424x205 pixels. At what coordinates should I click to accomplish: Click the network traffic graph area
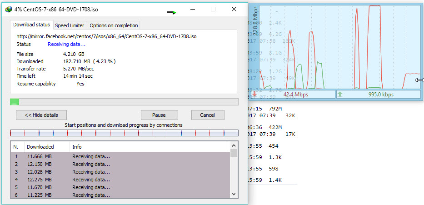340,47
